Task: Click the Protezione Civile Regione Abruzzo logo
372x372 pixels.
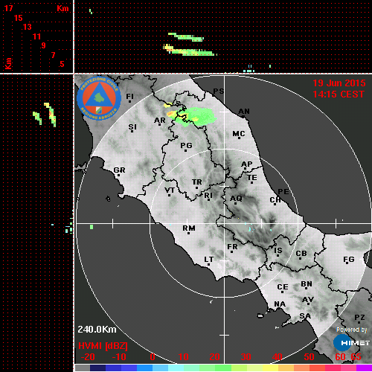Action: pos(99,99)
